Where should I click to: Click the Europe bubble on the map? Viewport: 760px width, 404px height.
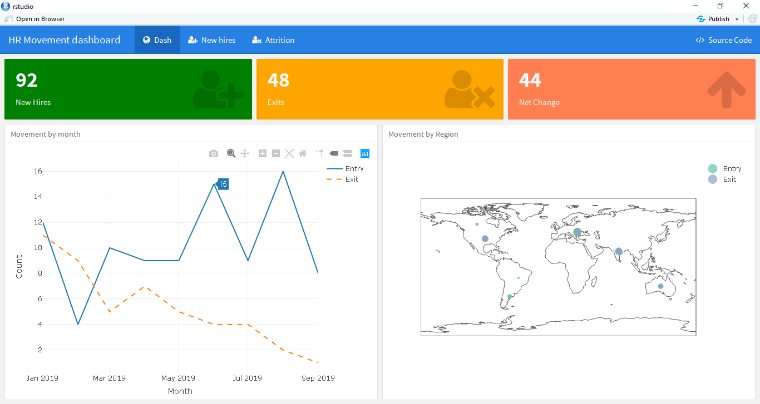pos(577,232)
